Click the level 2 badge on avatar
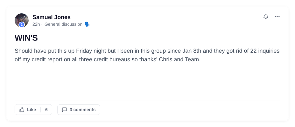Image resolution: width=295 pixels, height=127 pixels. coord(22,24)
